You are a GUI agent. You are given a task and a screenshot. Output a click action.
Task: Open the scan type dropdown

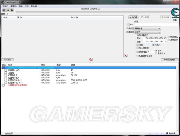[x=148, y=28]
